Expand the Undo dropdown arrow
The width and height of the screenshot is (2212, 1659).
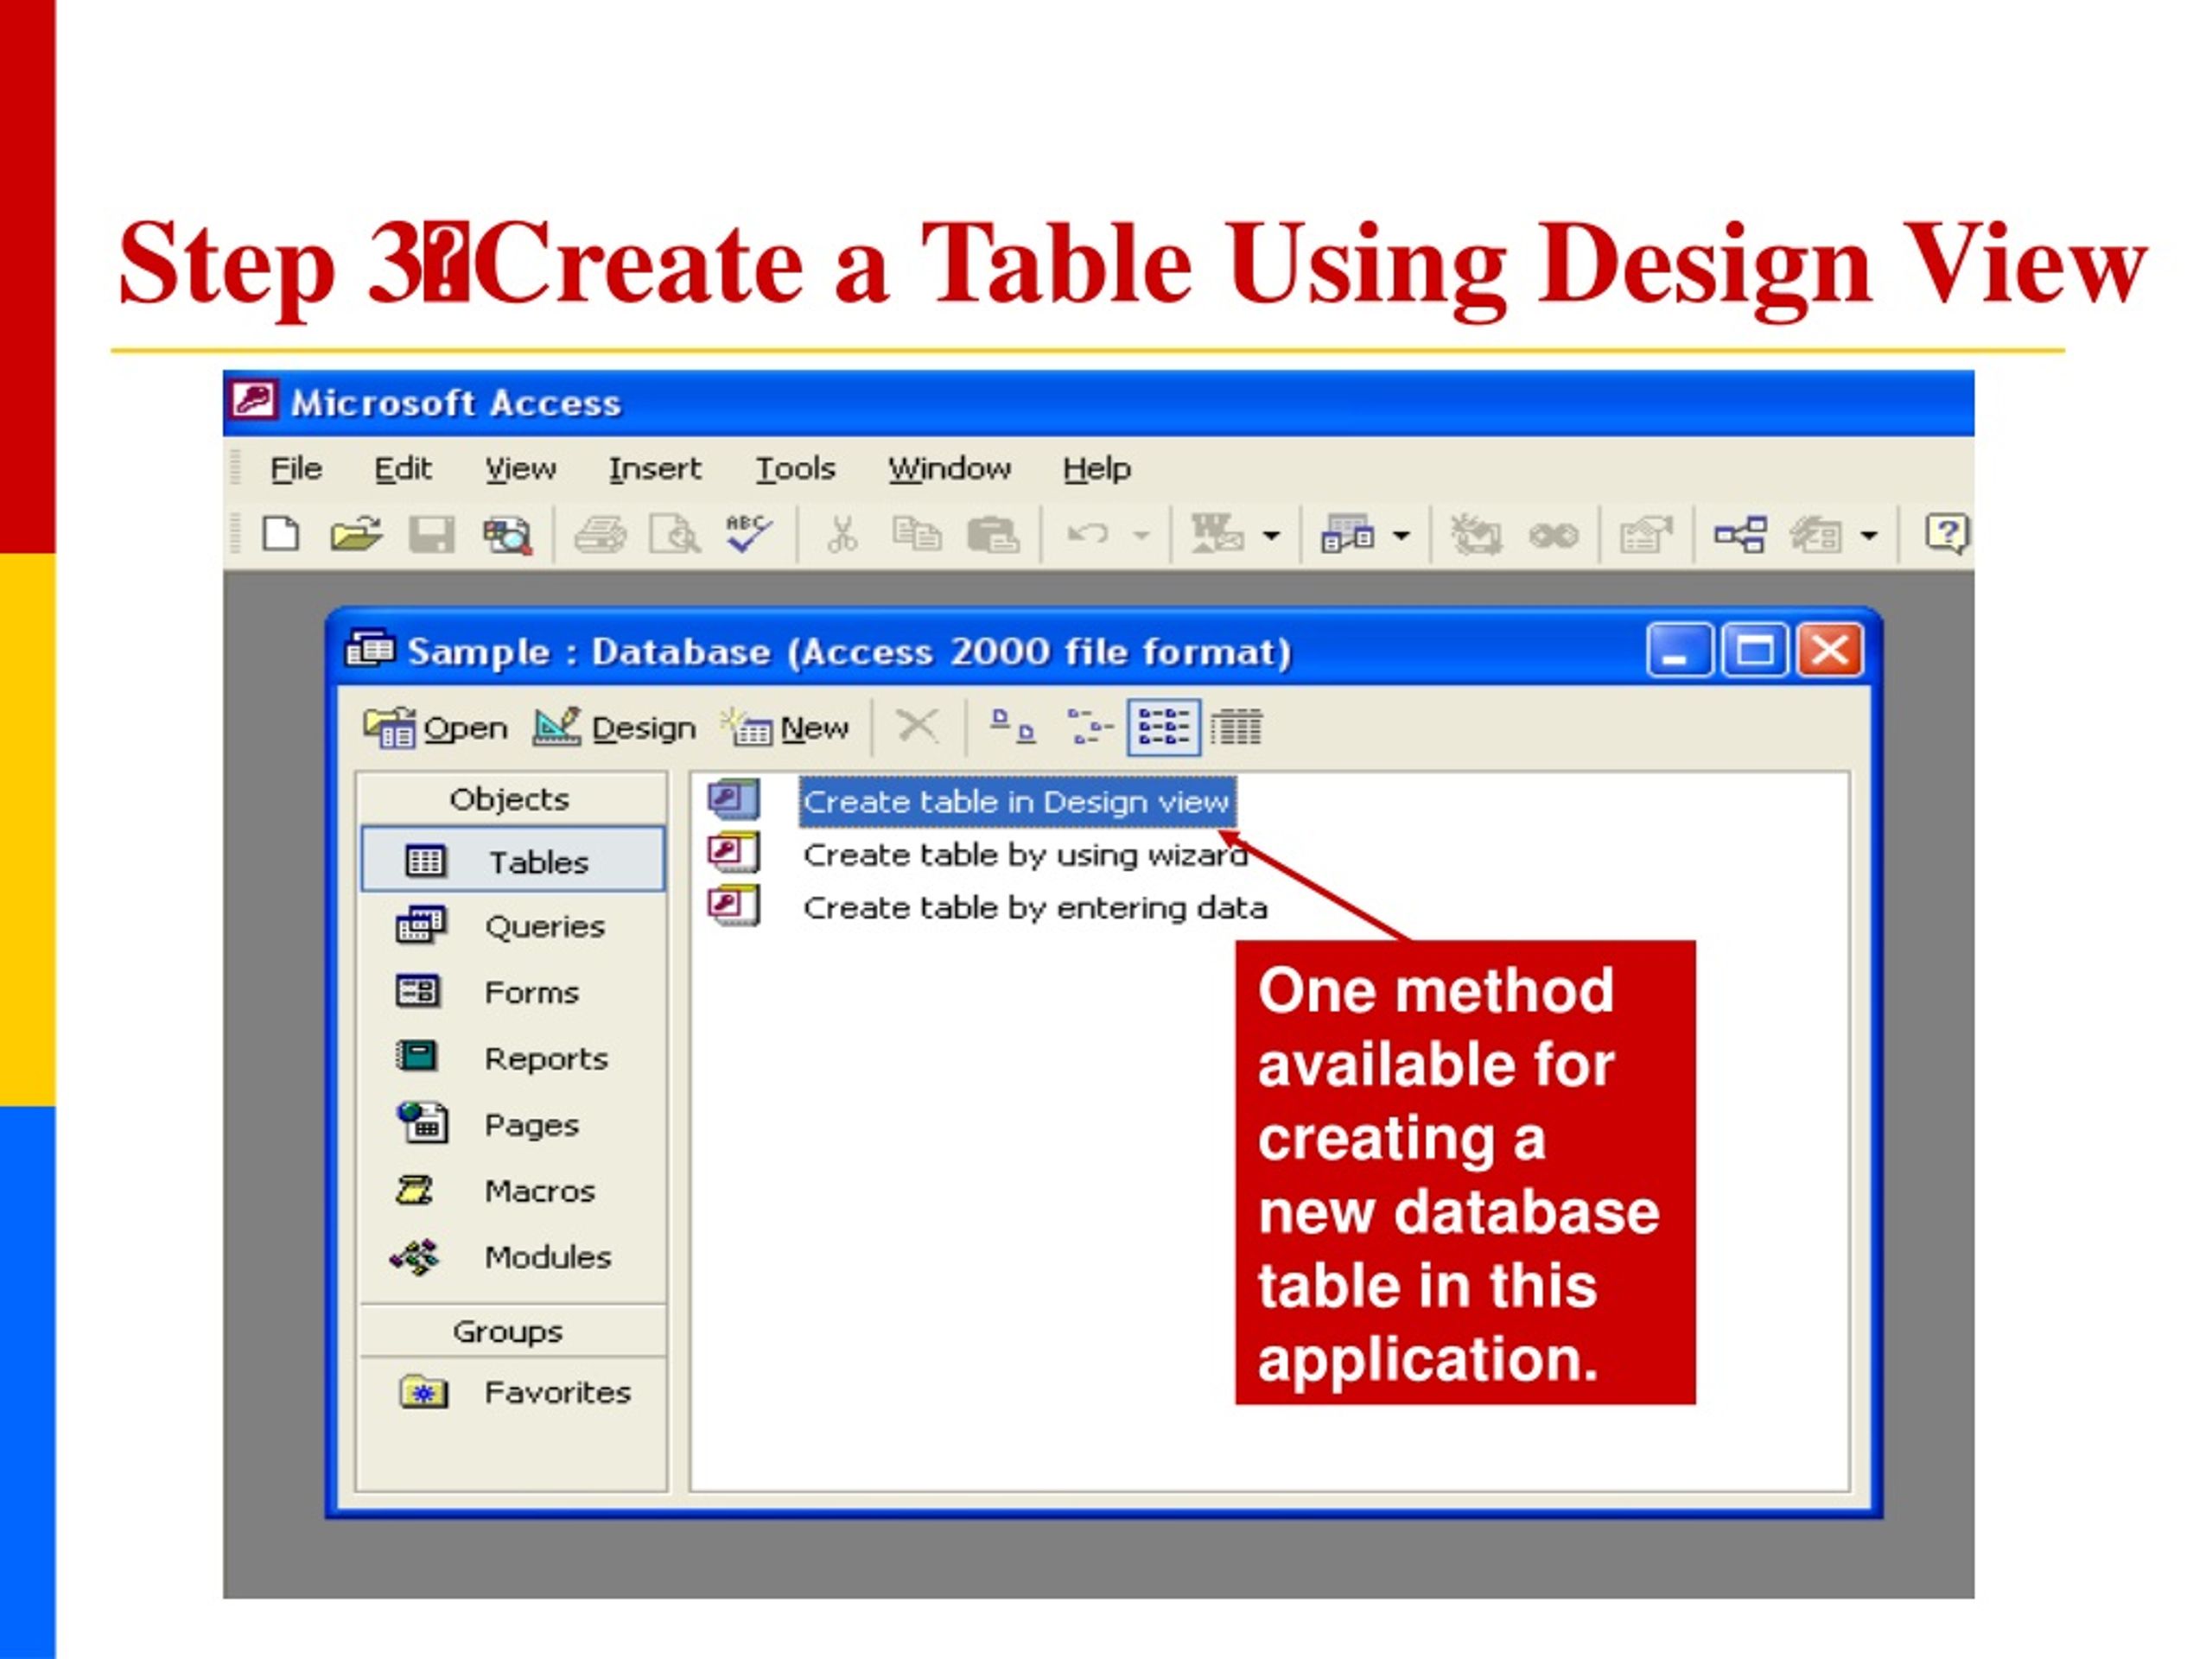click(1141, 536)
